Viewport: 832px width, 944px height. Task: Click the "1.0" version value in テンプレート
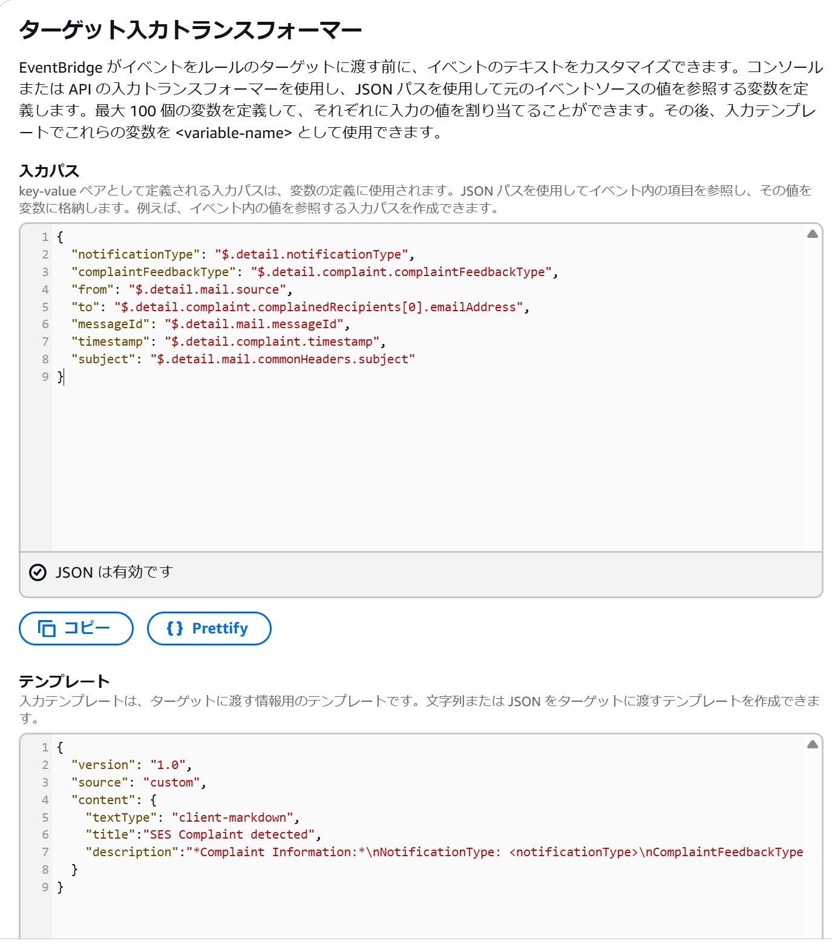(168, 765)
